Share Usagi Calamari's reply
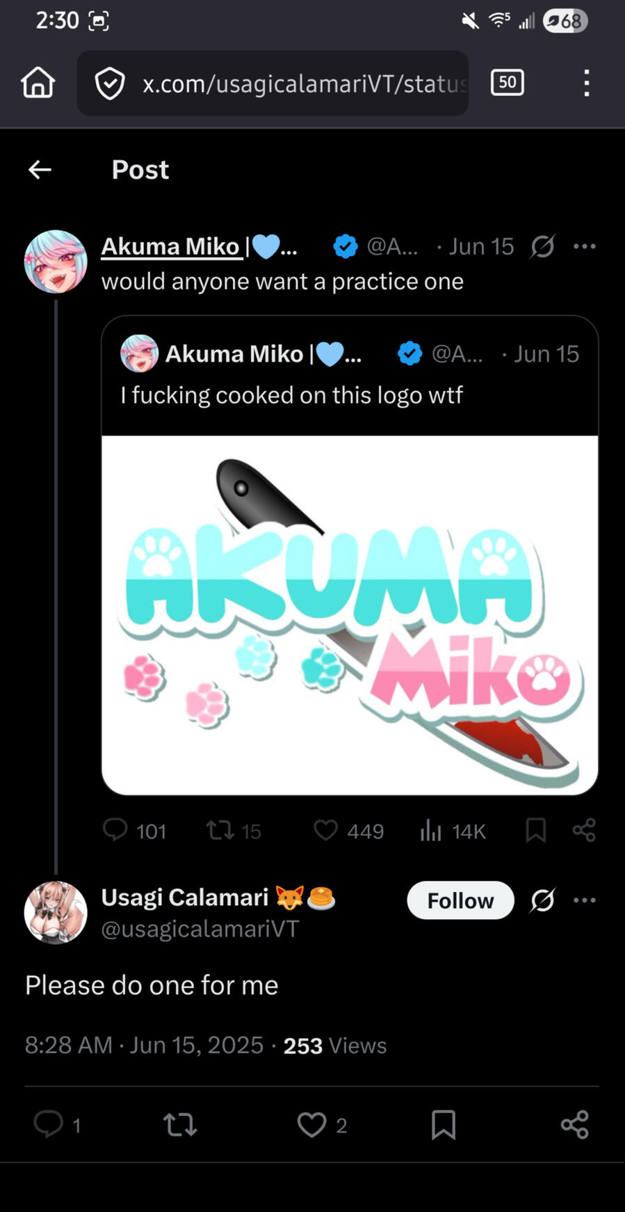Screen dimensions: 625x1212 click(x=574, y=1125)
